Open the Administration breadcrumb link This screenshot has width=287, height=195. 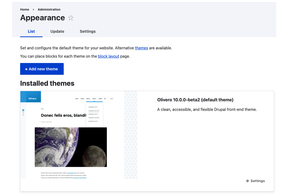49,9
